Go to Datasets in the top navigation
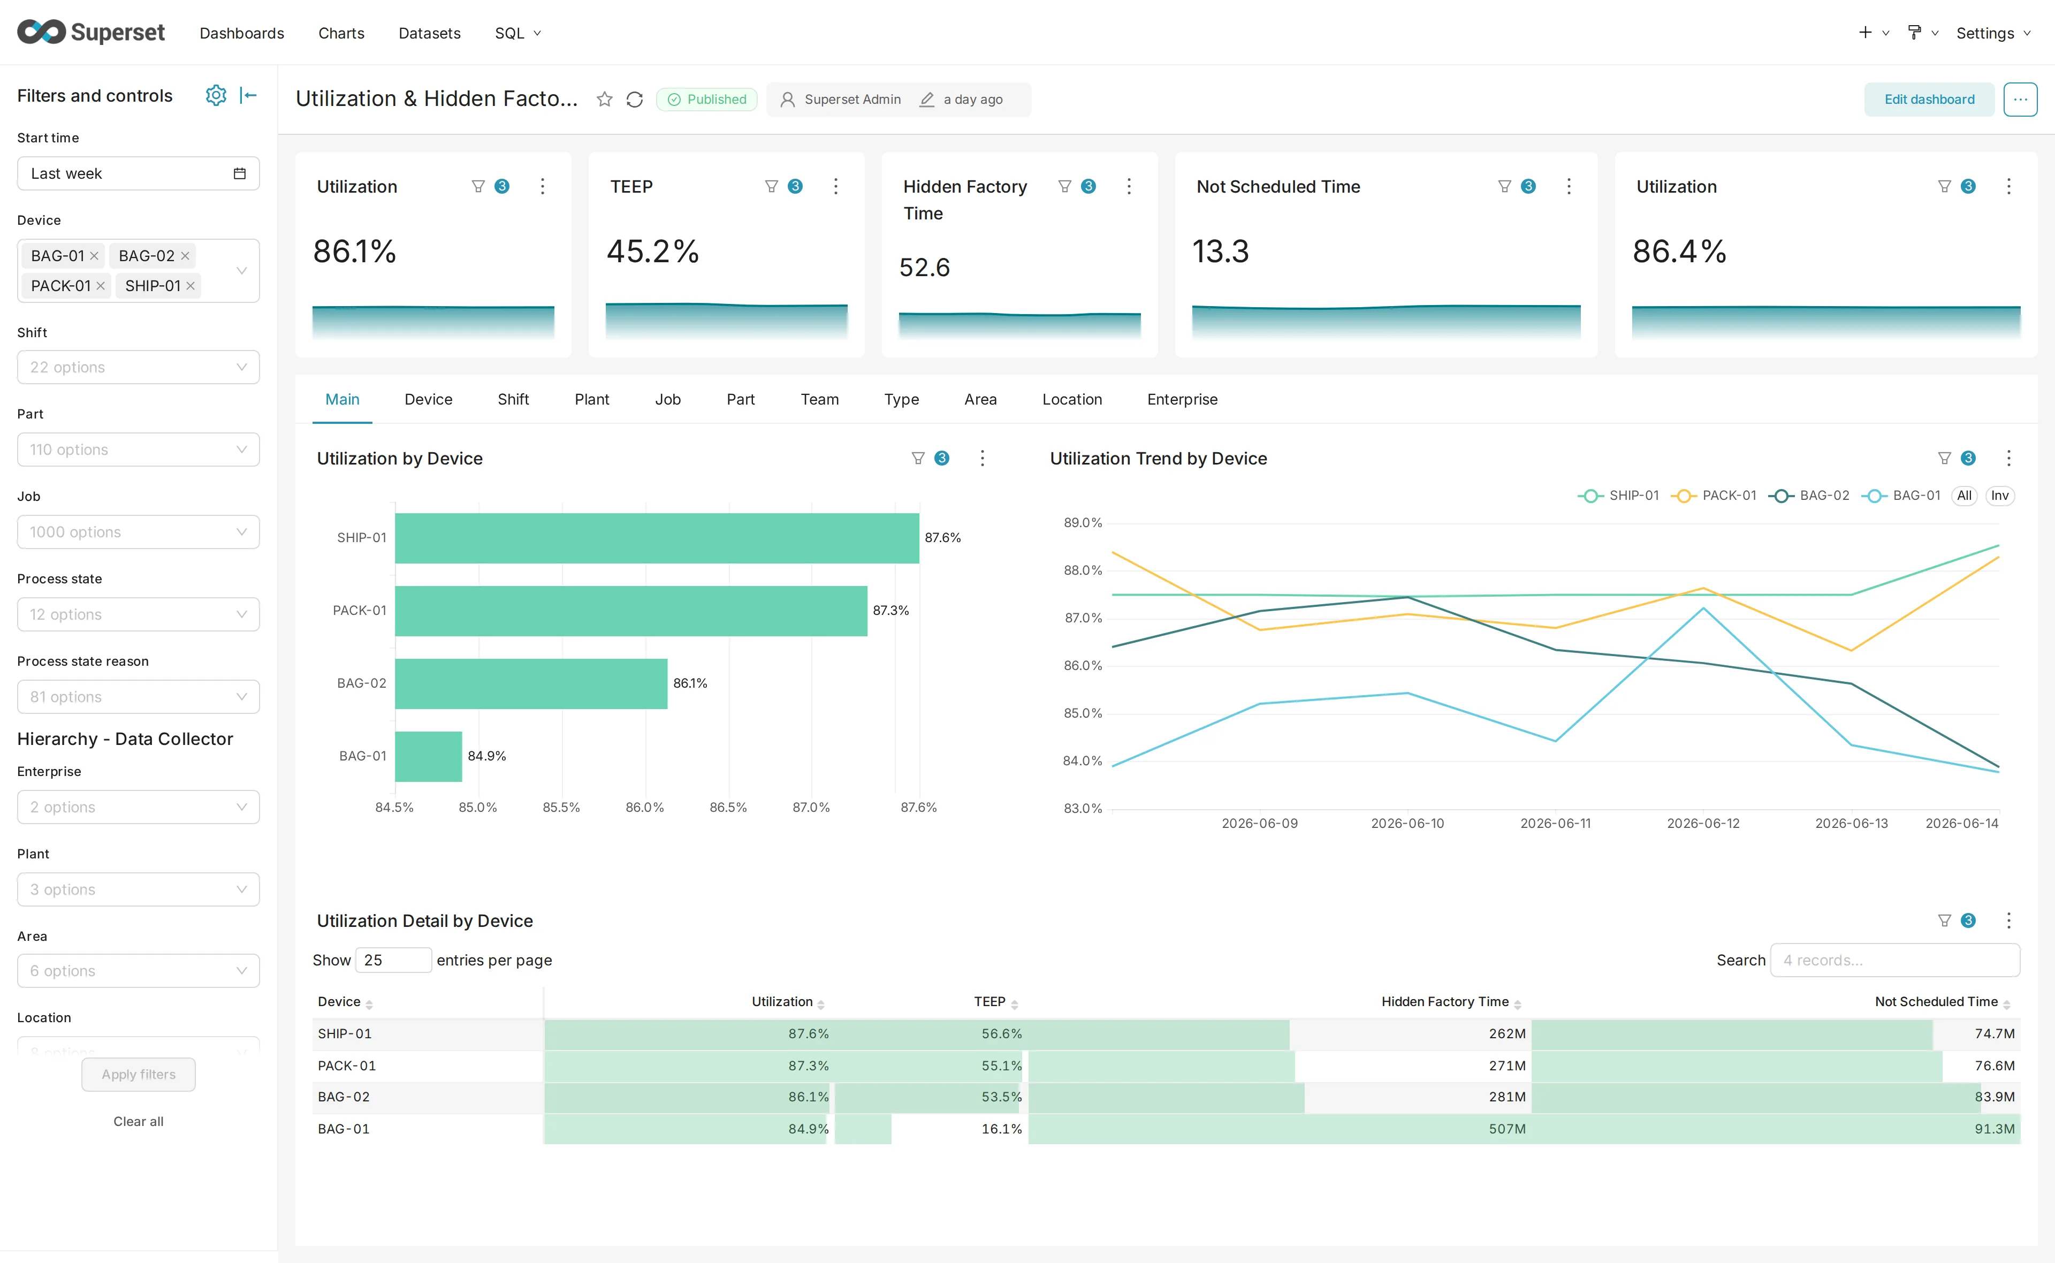2055x1263 pixels. pos(429,33)
